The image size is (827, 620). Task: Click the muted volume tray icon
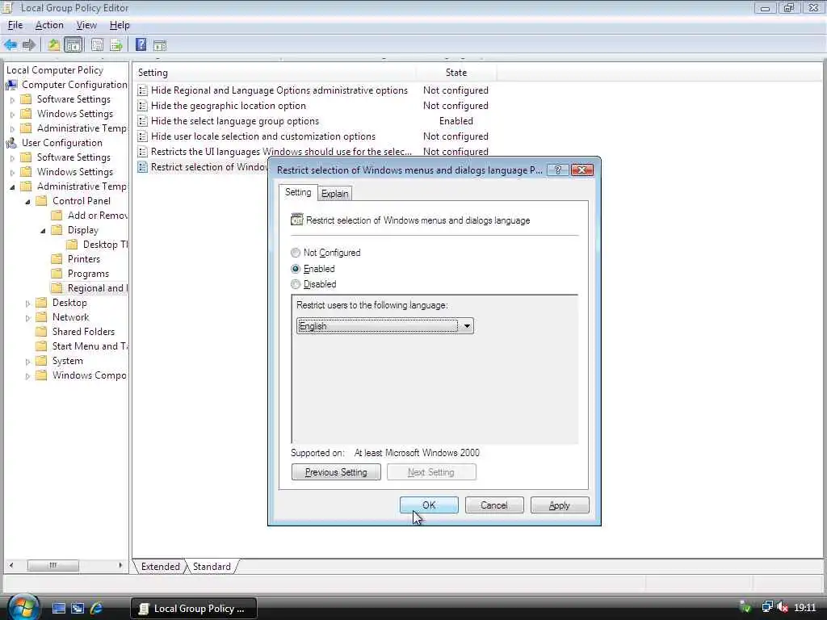783,608
